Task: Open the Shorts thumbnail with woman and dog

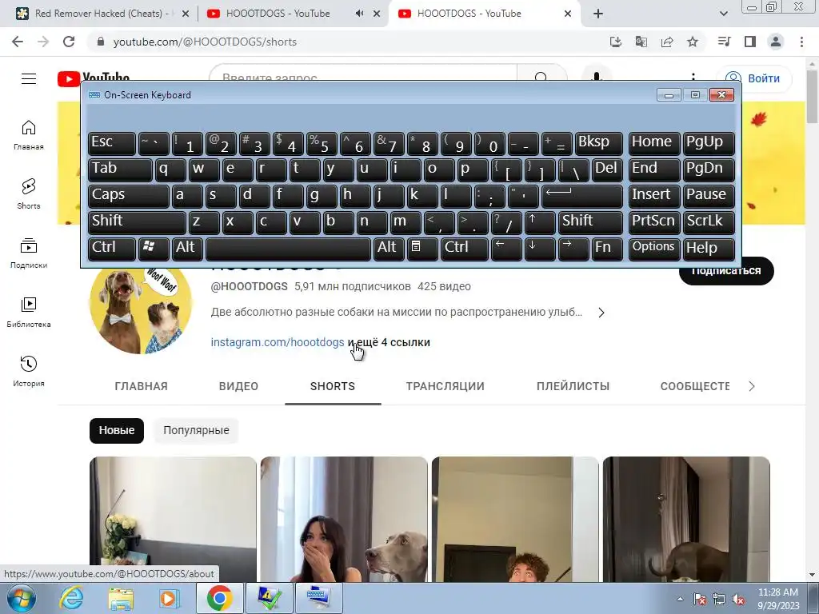Action: pyautogui.click(x=344, y=519)
